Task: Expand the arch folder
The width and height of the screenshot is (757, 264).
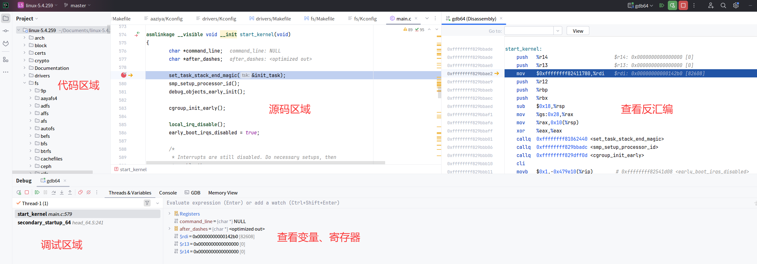Action: click(25, 37)
